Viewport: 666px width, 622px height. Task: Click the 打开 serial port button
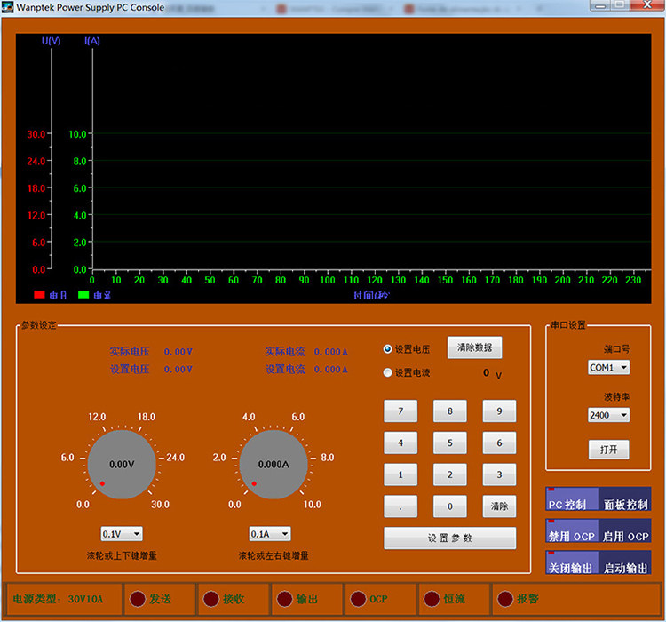coord(608,450)
